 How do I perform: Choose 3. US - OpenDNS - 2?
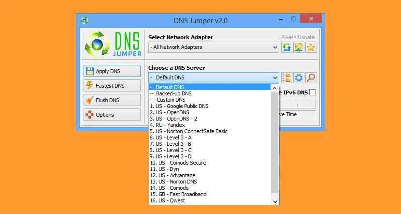tap(210, 119)
